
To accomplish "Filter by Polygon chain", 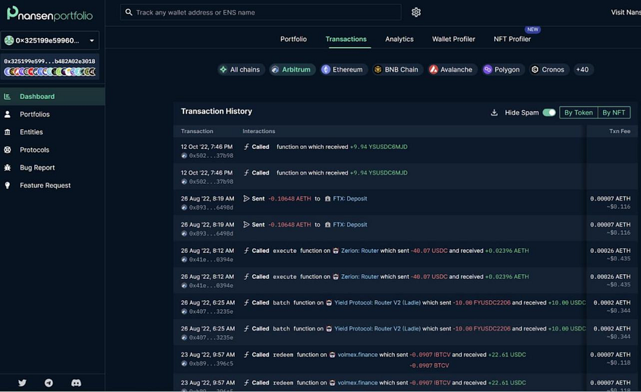I will tap(503, 69).
